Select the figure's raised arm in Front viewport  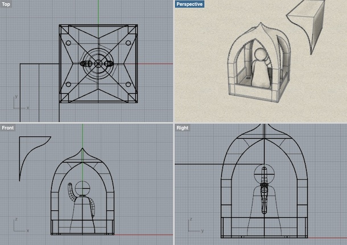coord(71,192)
